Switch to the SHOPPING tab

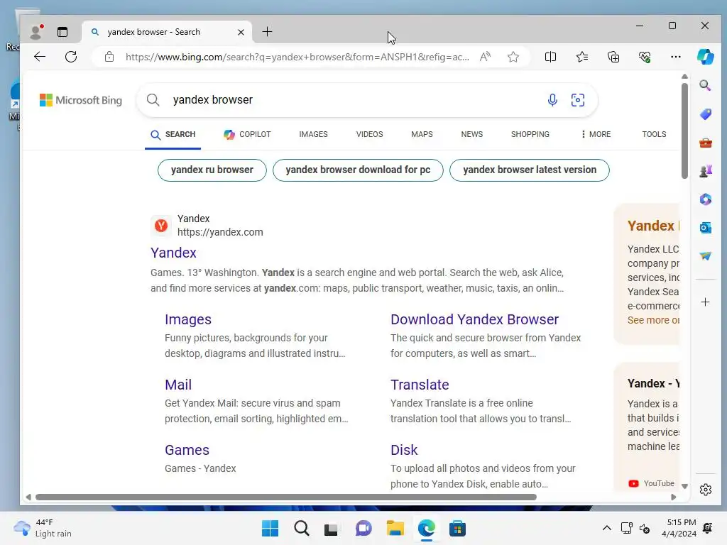pyautogui.click(x=530, y=134)
